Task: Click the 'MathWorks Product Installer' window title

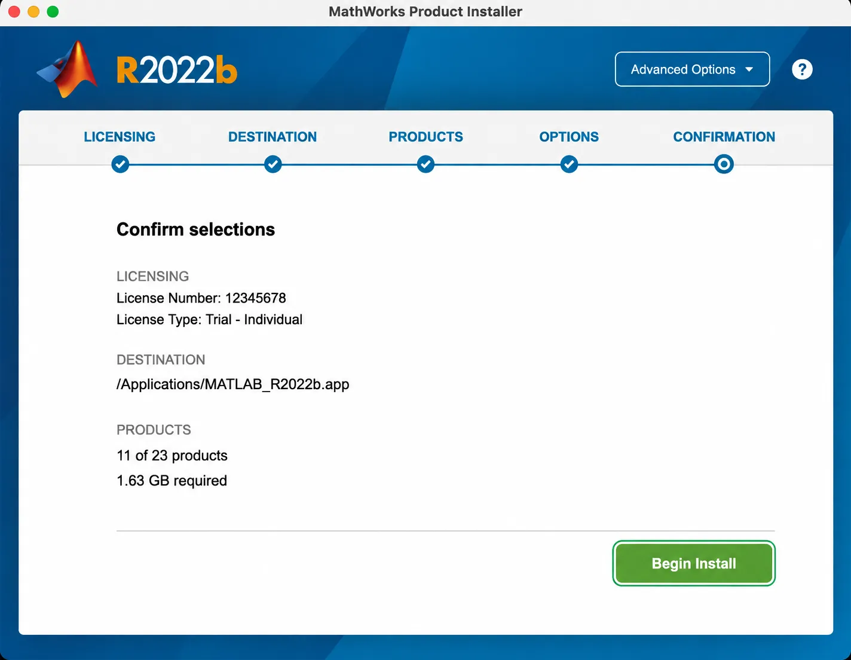Action: tap(425, 11)
